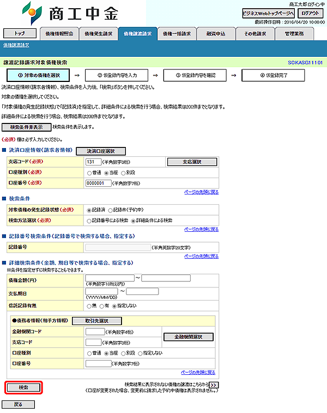
Task: Open the 債権一括請求 tab
Action: click(x=177, y=34)
